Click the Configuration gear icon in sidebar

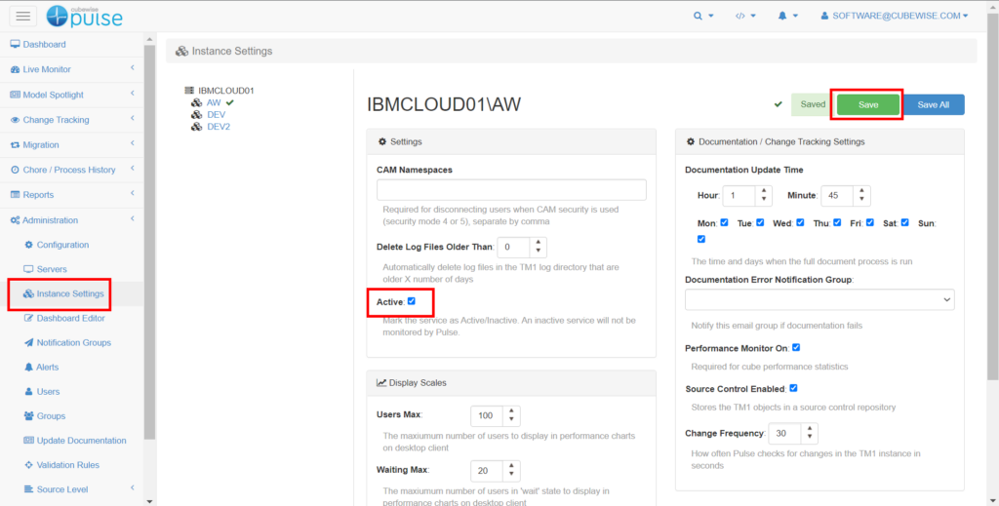point(28,245)
